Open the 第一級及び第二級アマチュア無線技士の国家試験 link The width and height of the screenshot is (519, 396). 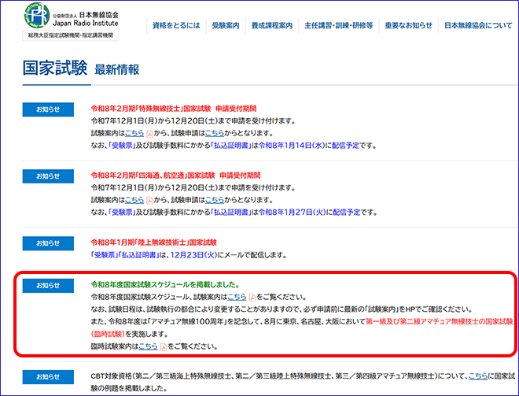[432, 322]
